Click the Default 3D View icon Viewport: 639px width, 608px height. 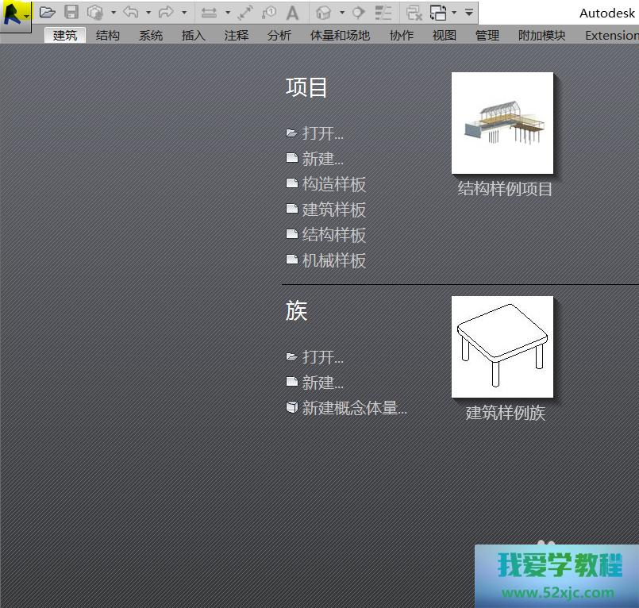324,12
